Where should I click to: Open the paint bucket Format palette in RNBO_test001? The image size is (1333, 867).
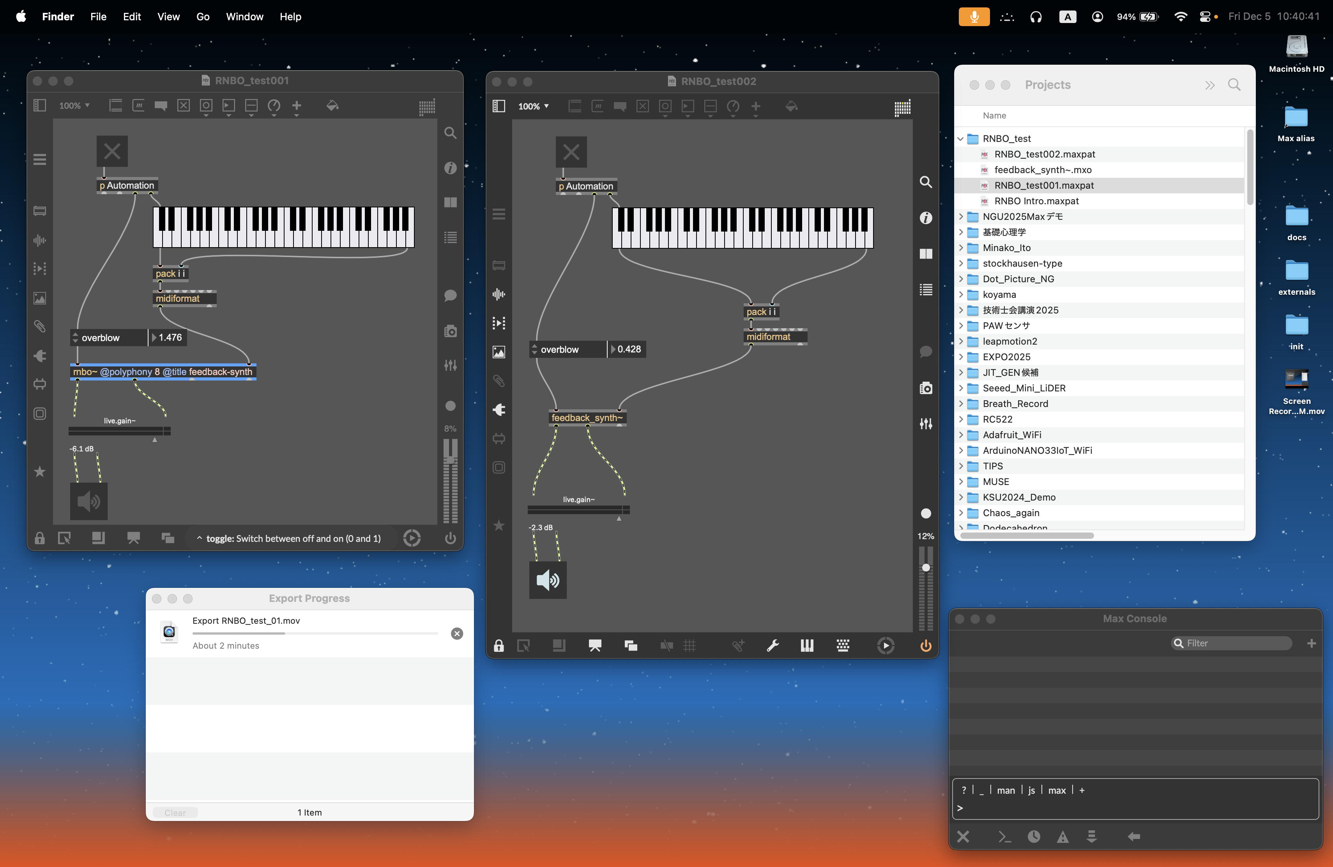[x=332, y=106]
